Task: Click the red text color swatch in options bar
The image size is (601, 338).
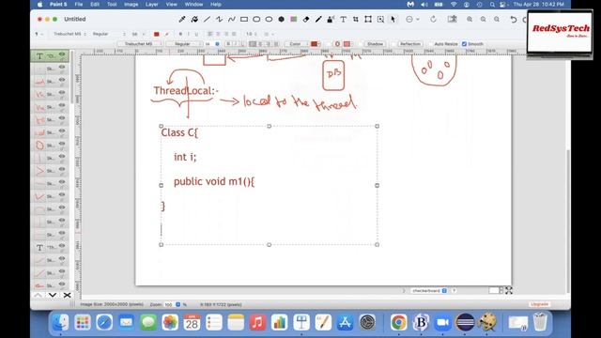Action: [x=315, y=44]
